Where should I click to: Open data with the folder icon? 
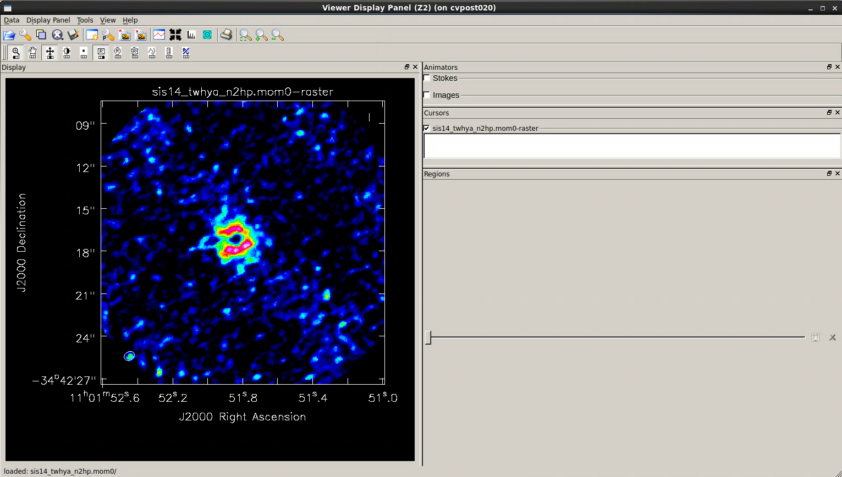[9, 35]
